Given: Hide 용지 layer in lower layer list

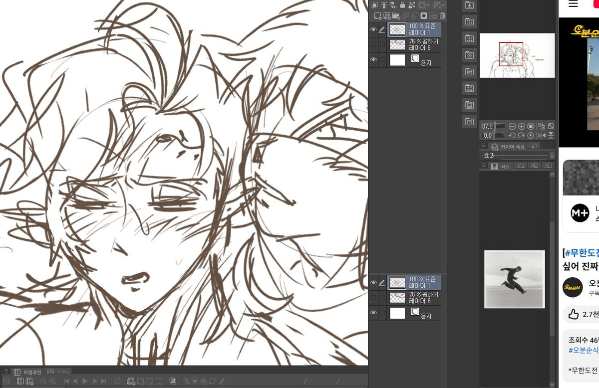Looking at the screenshot, I should 373,313.
